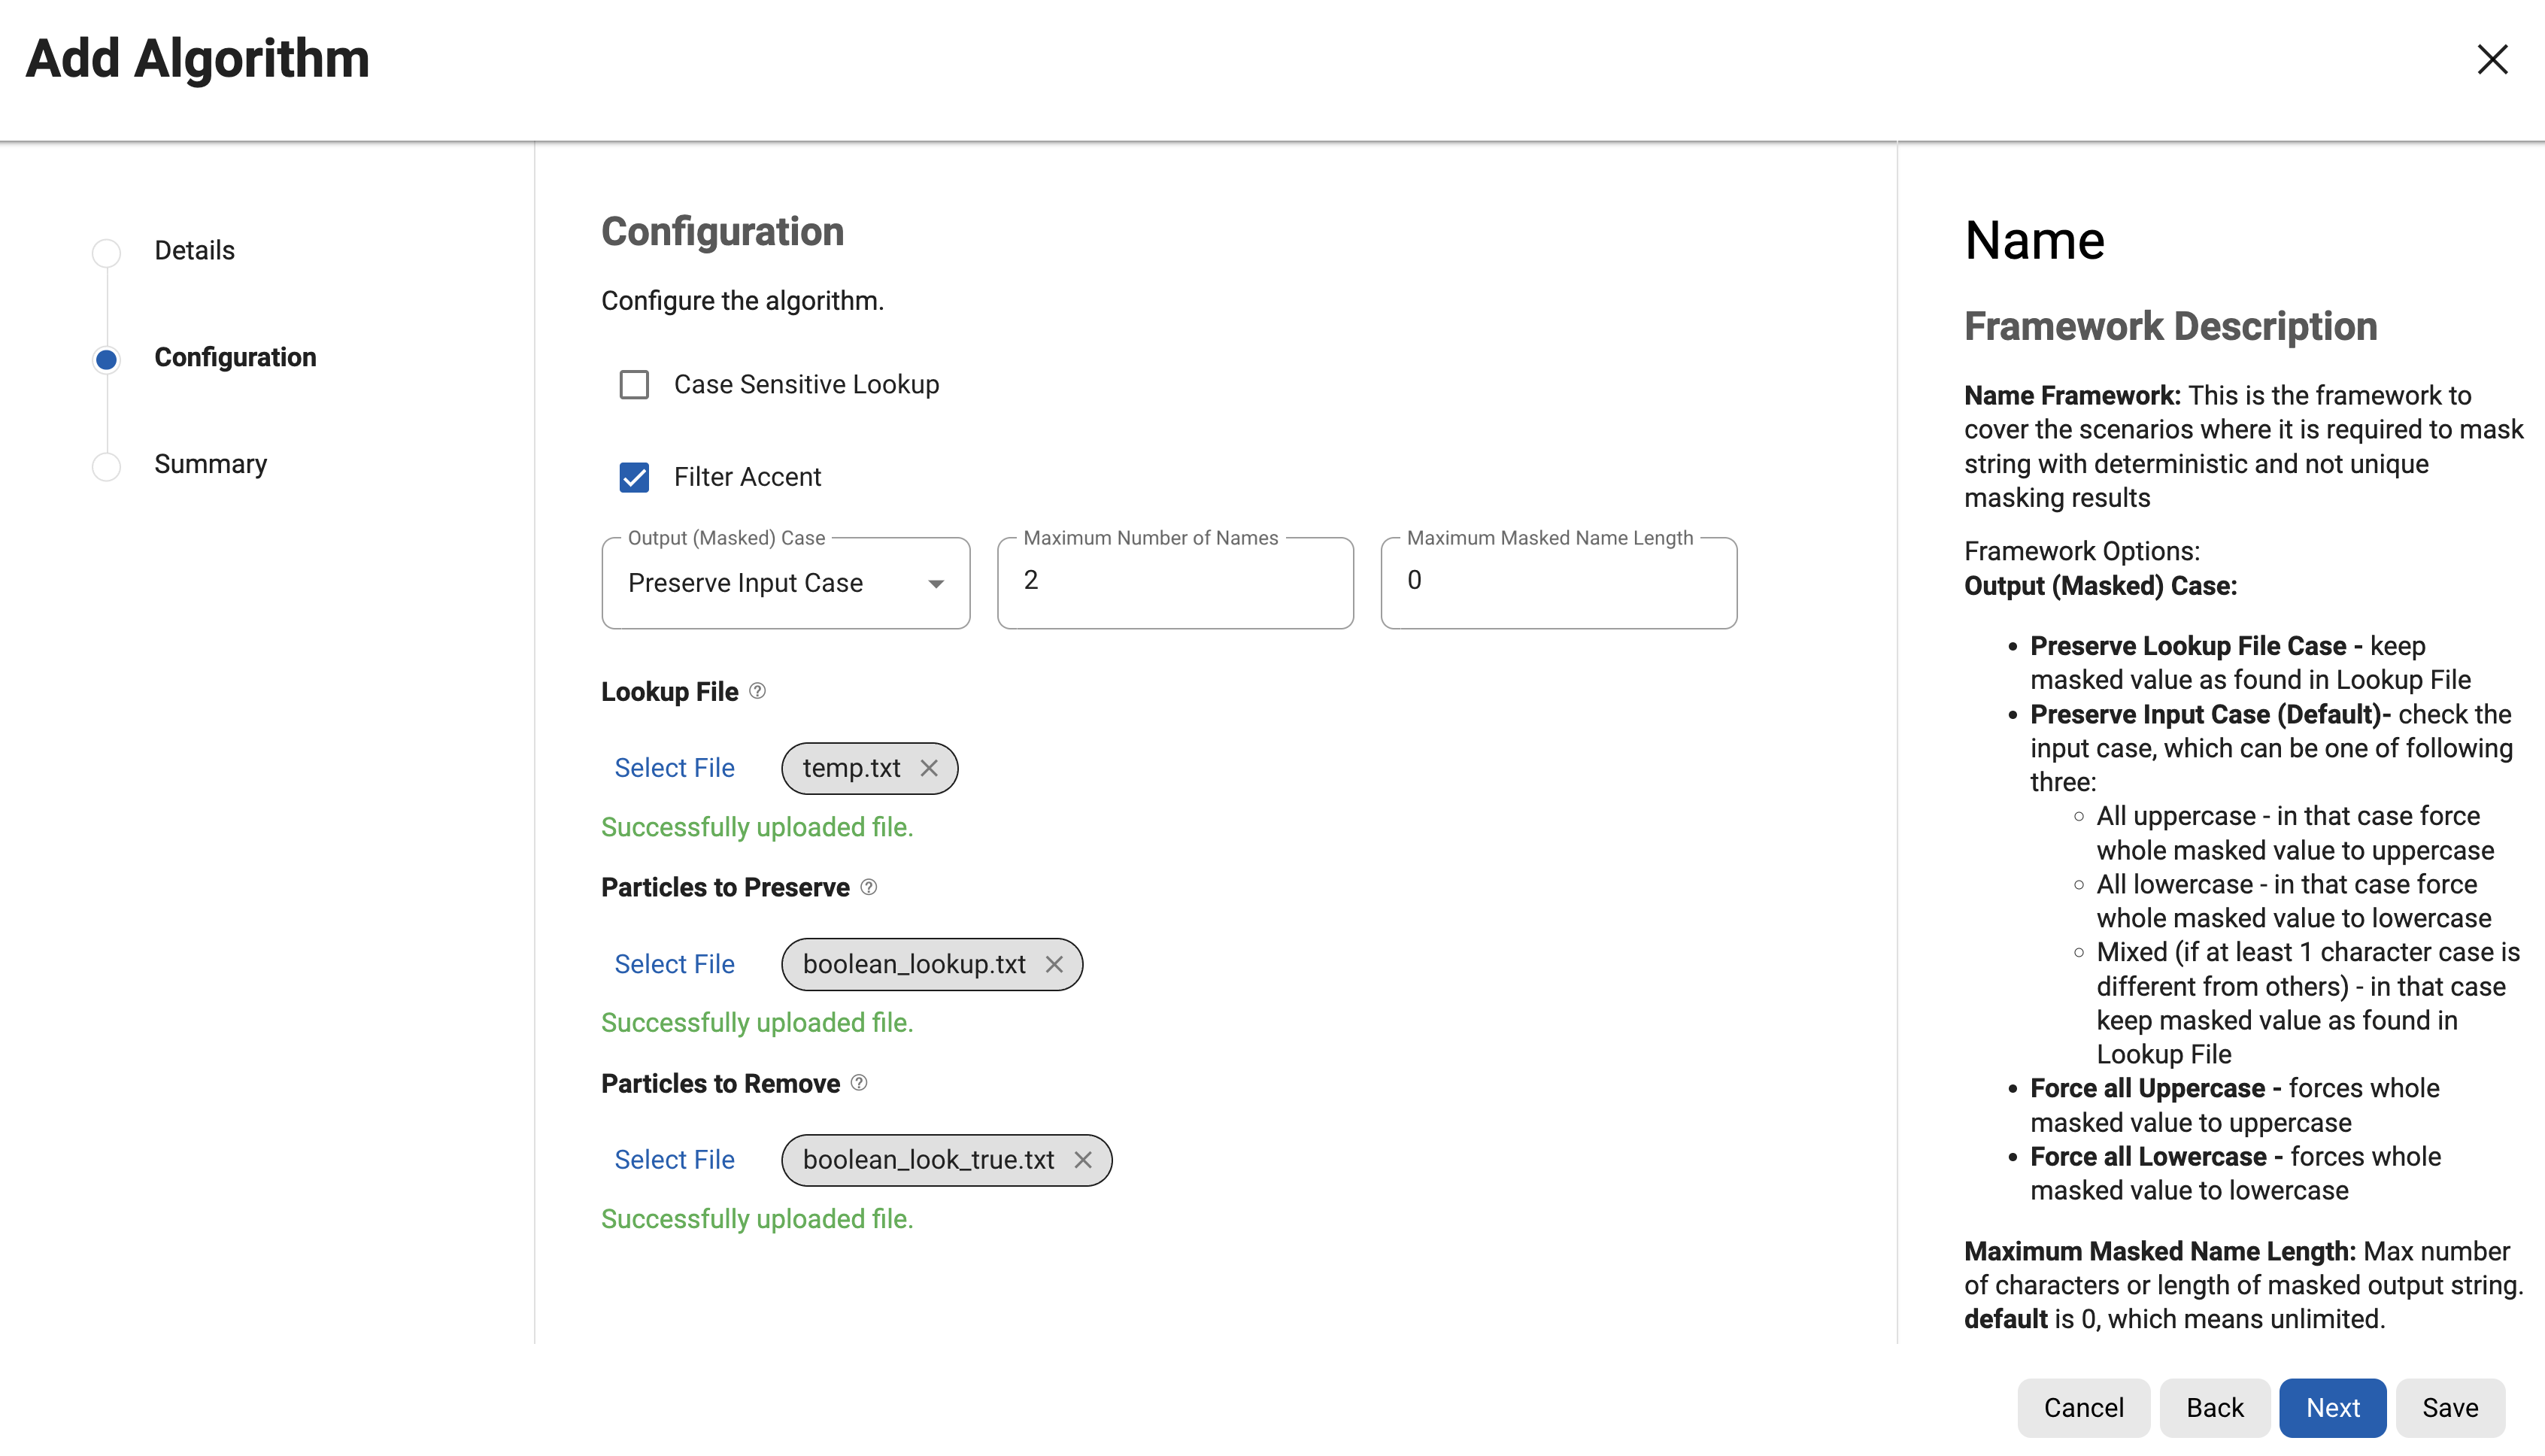Close the Add Algorithm dialog
The height and width of the screenshot is (1456, 2545).
coord(2492,59)
